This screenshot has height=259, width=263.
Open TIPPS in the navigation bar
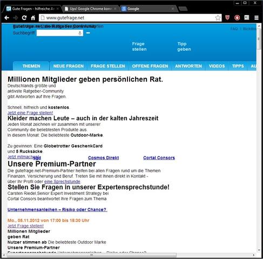click(x=238, y=66)
